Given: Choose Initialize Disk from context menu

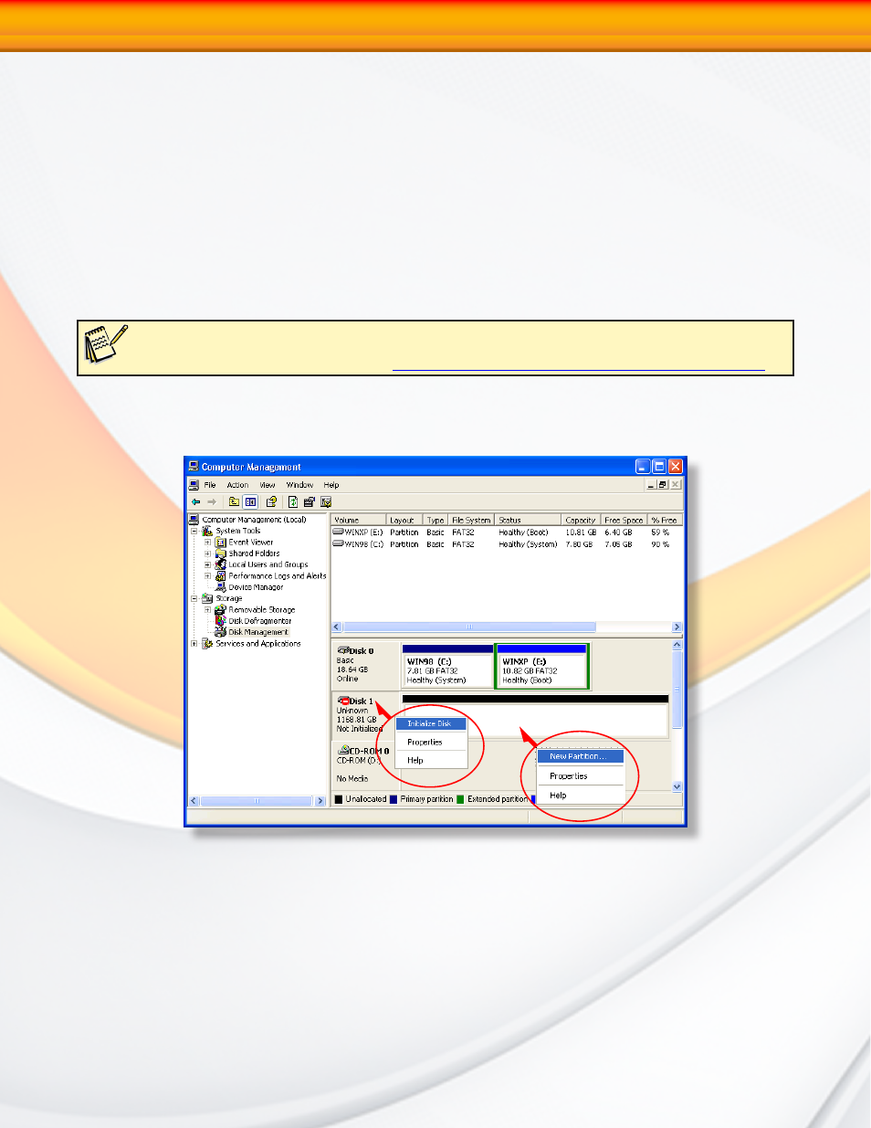Looking at the screenshot, I should tap(431, 723).
